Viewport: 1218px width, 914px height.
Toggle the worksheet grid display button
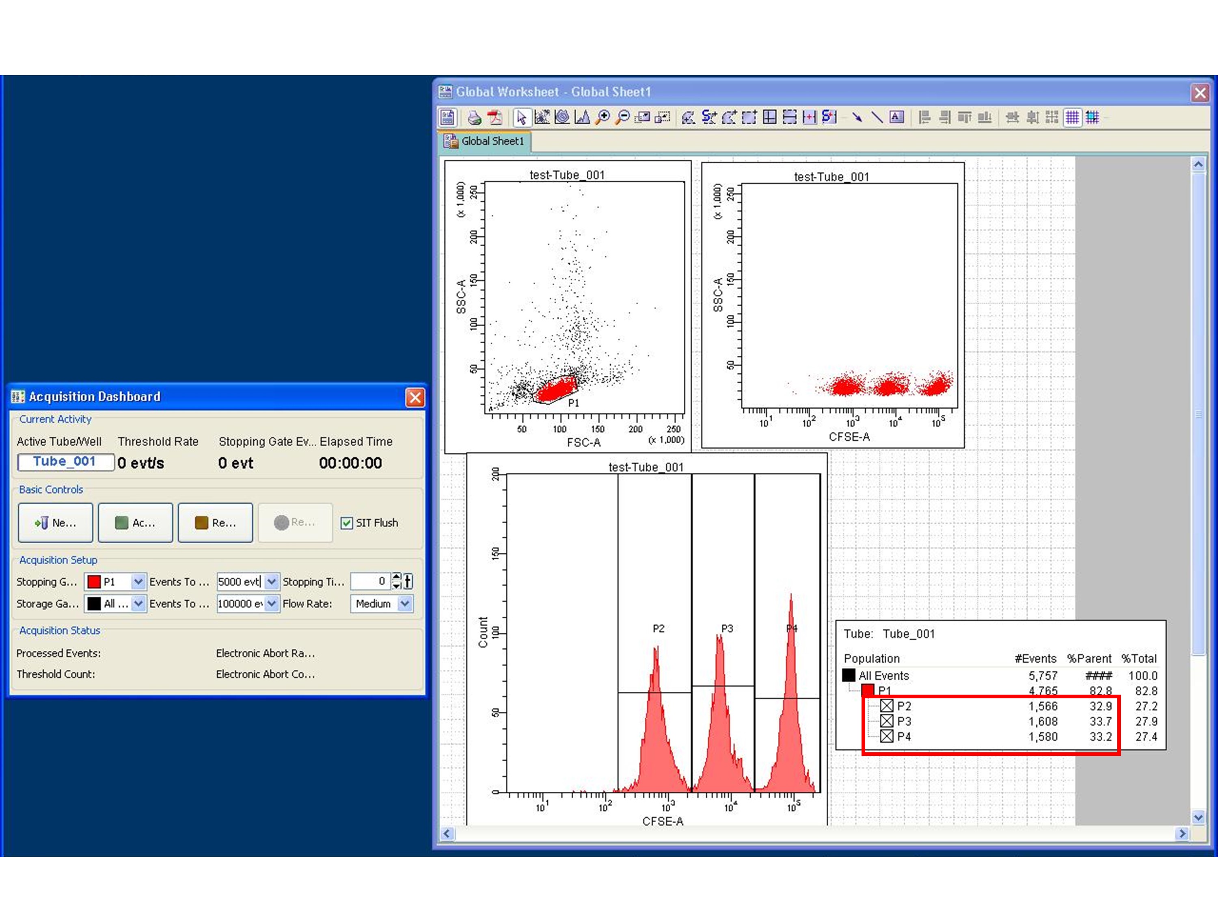1072,117
